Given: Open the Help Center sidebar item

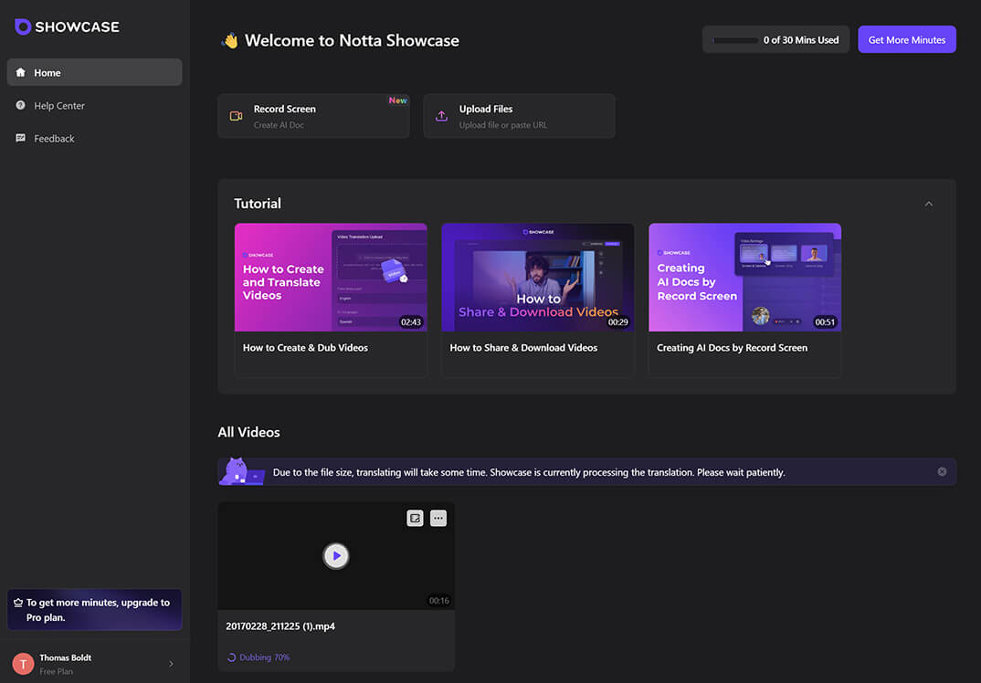Looking at the screenshot, I should (94, 106).
